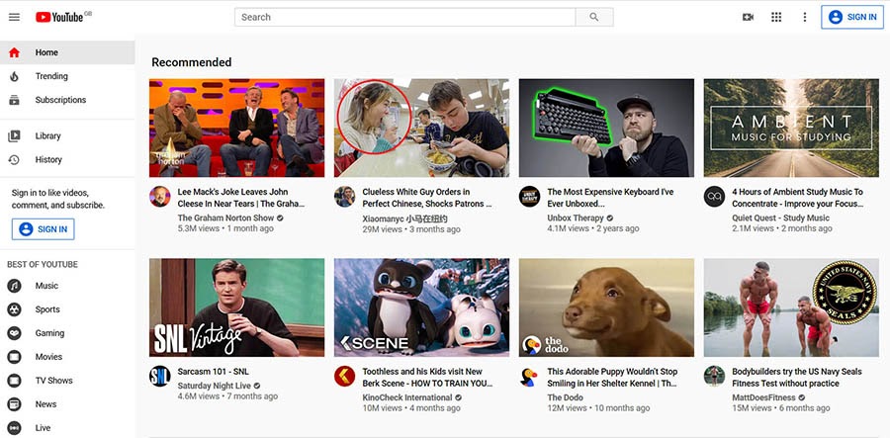Click the Home icon in sidebar
The height and width of the screenshot is (438, 890).
[14, 52]
